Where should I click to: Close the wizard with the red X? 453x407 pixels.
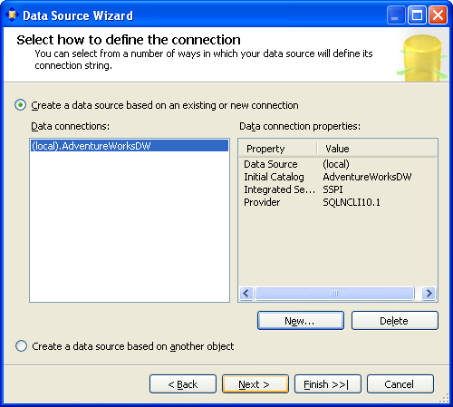[x=438, y=15]
